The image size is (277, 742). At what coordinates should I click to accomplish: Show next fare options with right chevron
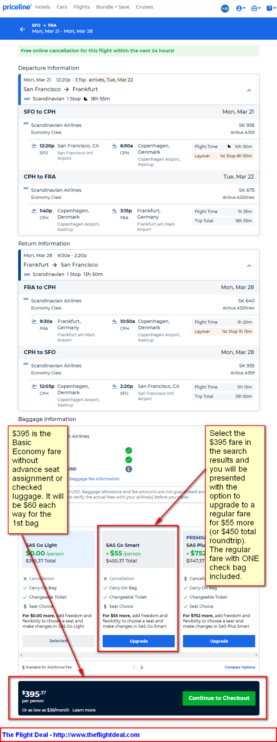[x=142, y=667]
